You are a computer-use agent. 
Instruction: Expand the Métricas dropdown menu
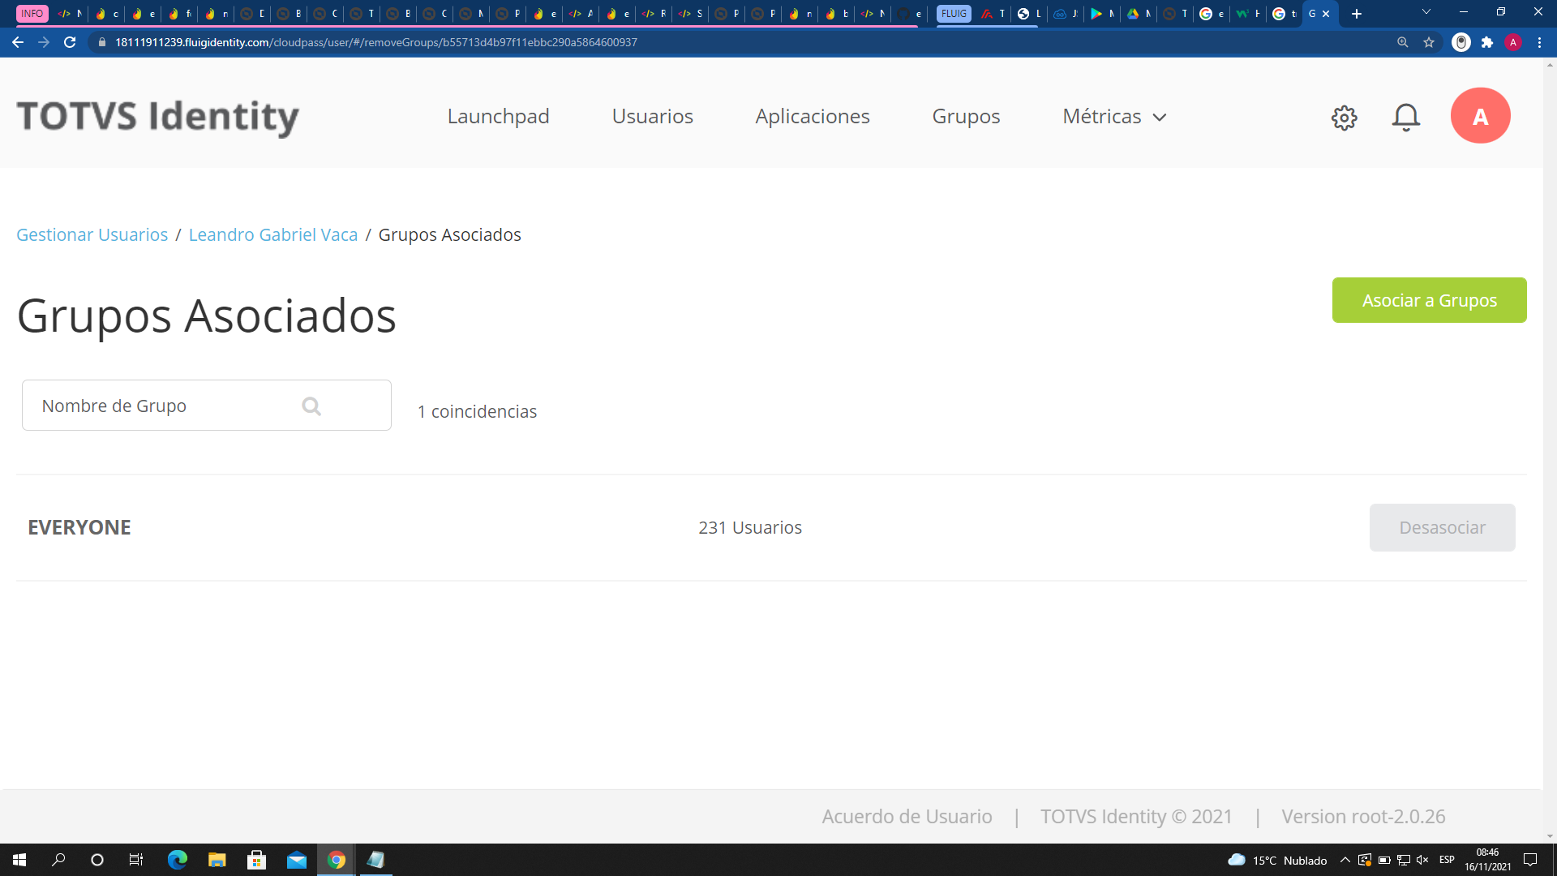[1114, 117]
